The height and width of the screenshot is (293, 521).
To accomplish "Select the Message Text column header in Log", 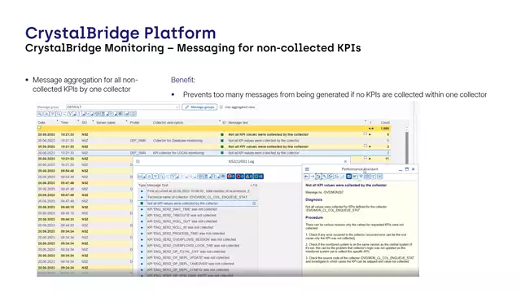I will (x=158, y=185).
